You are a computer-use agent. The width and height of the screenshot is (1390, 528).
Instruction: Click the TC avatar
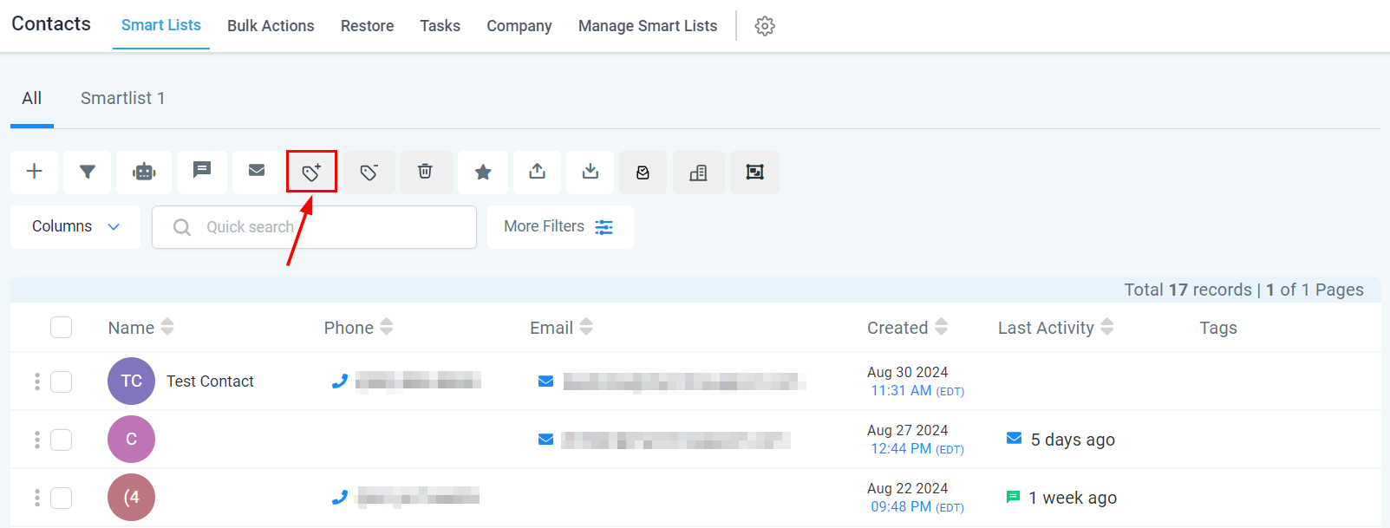pyautogui.click(x=131, y=381)
